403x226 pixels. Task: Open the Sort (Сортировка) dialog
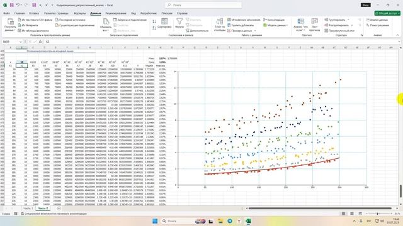164,23
